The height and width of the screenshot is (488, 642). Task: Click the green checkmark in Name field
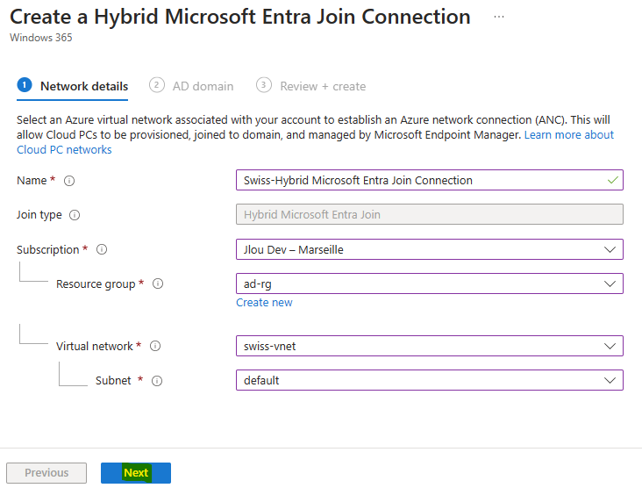pos(613,180)
